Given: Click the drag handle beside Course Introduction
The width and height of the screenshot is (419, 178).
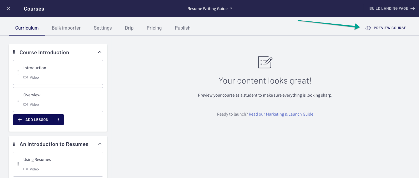Looking at the screenshot, I should (14, 52).
